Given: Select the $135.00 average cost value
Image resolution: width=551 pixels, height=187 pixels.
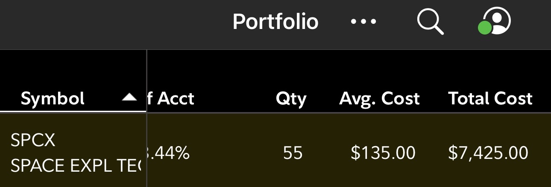Looking at the screenshot, I should tap(383, 153).
